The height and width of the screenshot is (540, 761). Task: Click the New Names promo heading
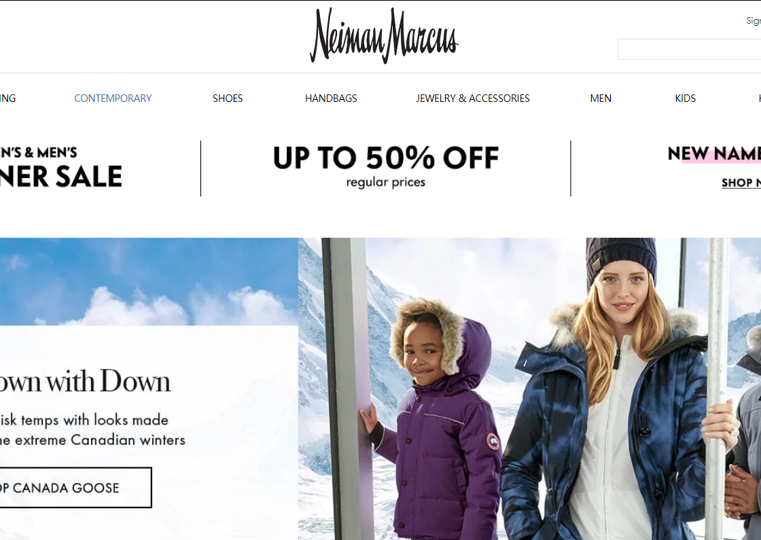tap(714, 154)
